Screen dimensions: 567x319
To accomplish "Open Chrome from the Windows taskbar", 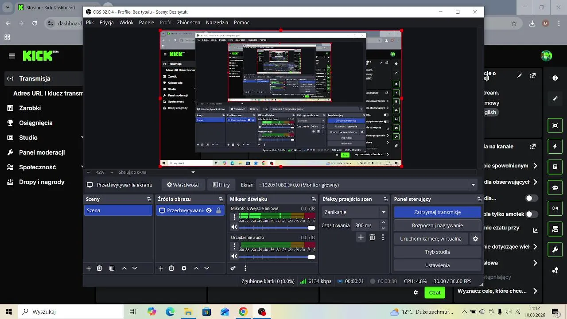I will point(243,312).
